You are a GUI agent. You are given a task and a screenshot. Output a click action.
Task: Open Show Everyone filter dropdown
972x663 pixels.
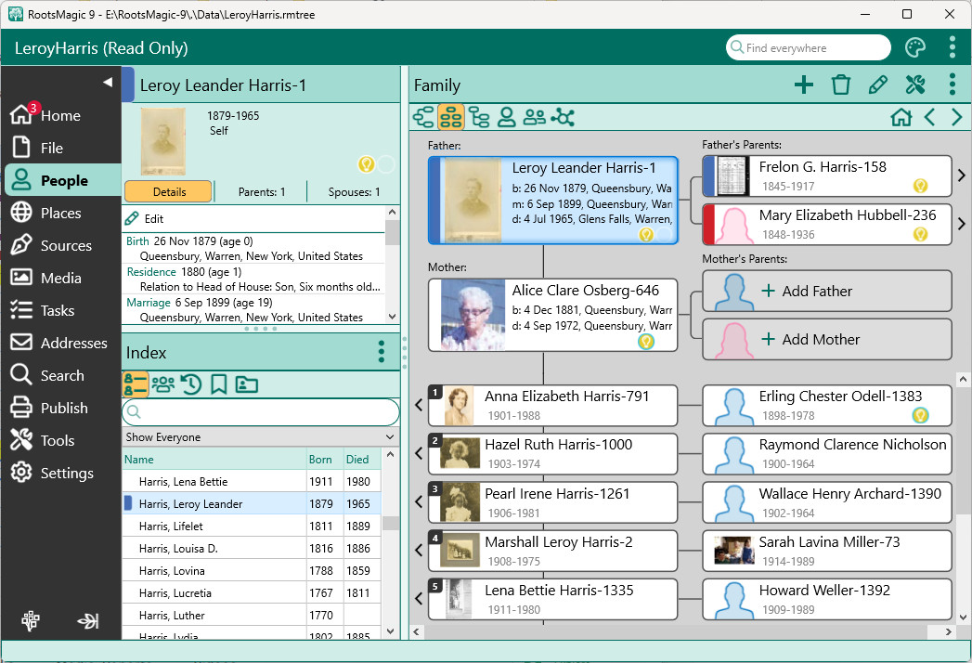coord(260,437)
